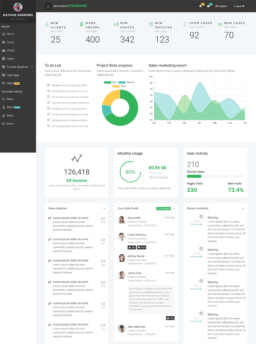Screen dimensions: 256x344
Task: Expand Example dropdown in sidebar
Action: [18, 67]
